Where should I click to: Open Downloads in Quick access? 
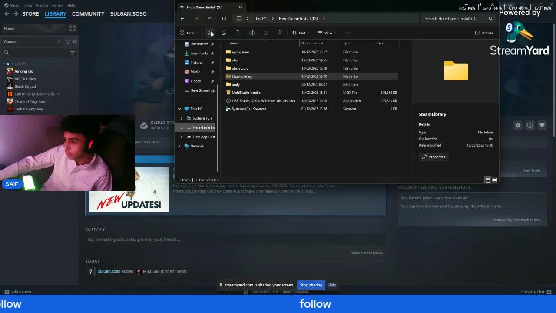pos(199,53)
